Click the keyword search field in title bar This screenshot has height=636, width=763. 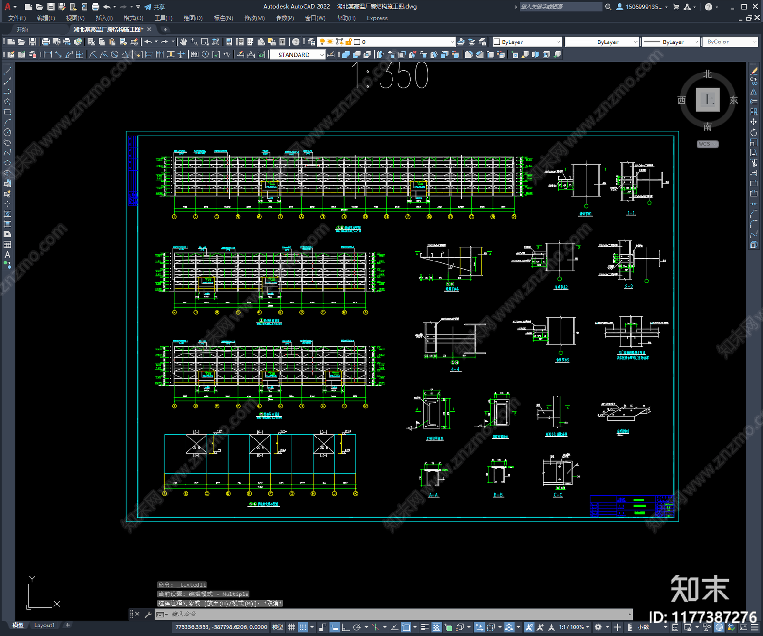coord(560,7)
